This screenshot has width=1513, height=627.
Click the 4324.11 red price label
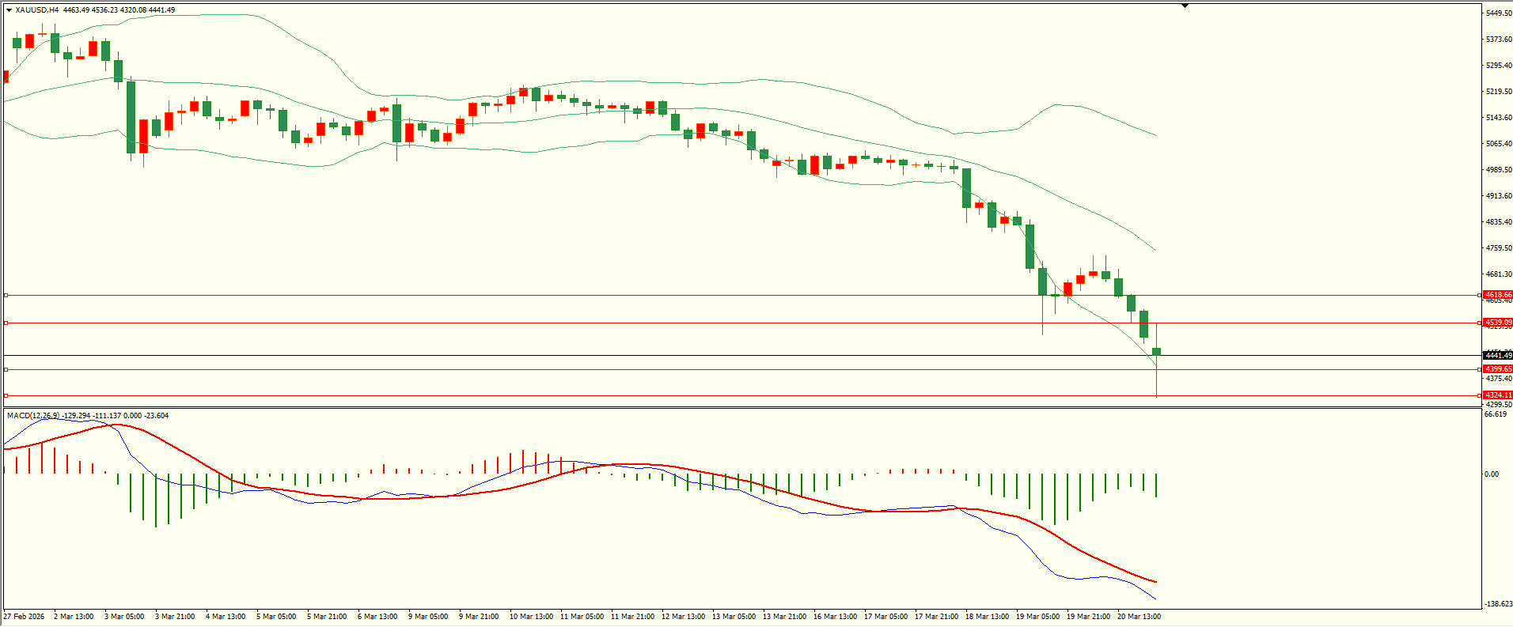click(1497, 395)
